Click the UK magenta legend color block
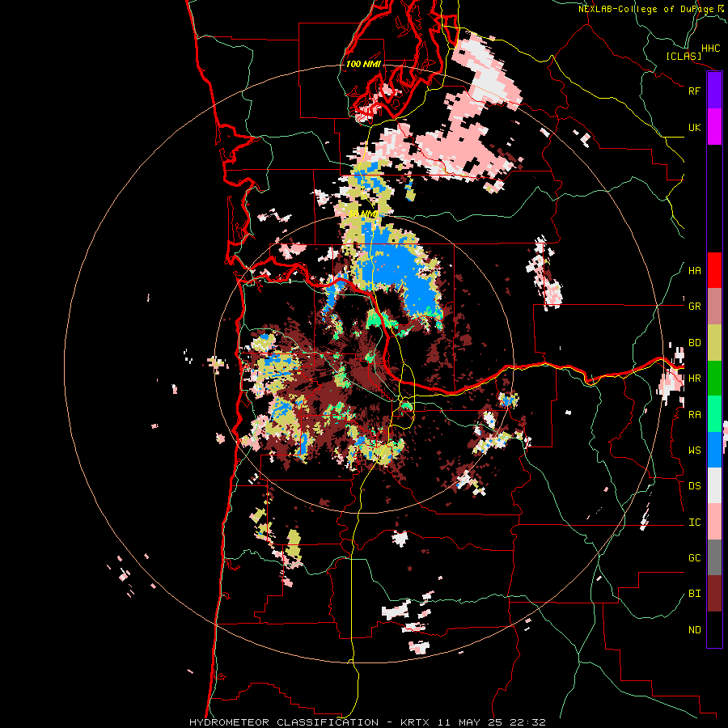This screenshot has height=728, width=728. click(714, 127)
